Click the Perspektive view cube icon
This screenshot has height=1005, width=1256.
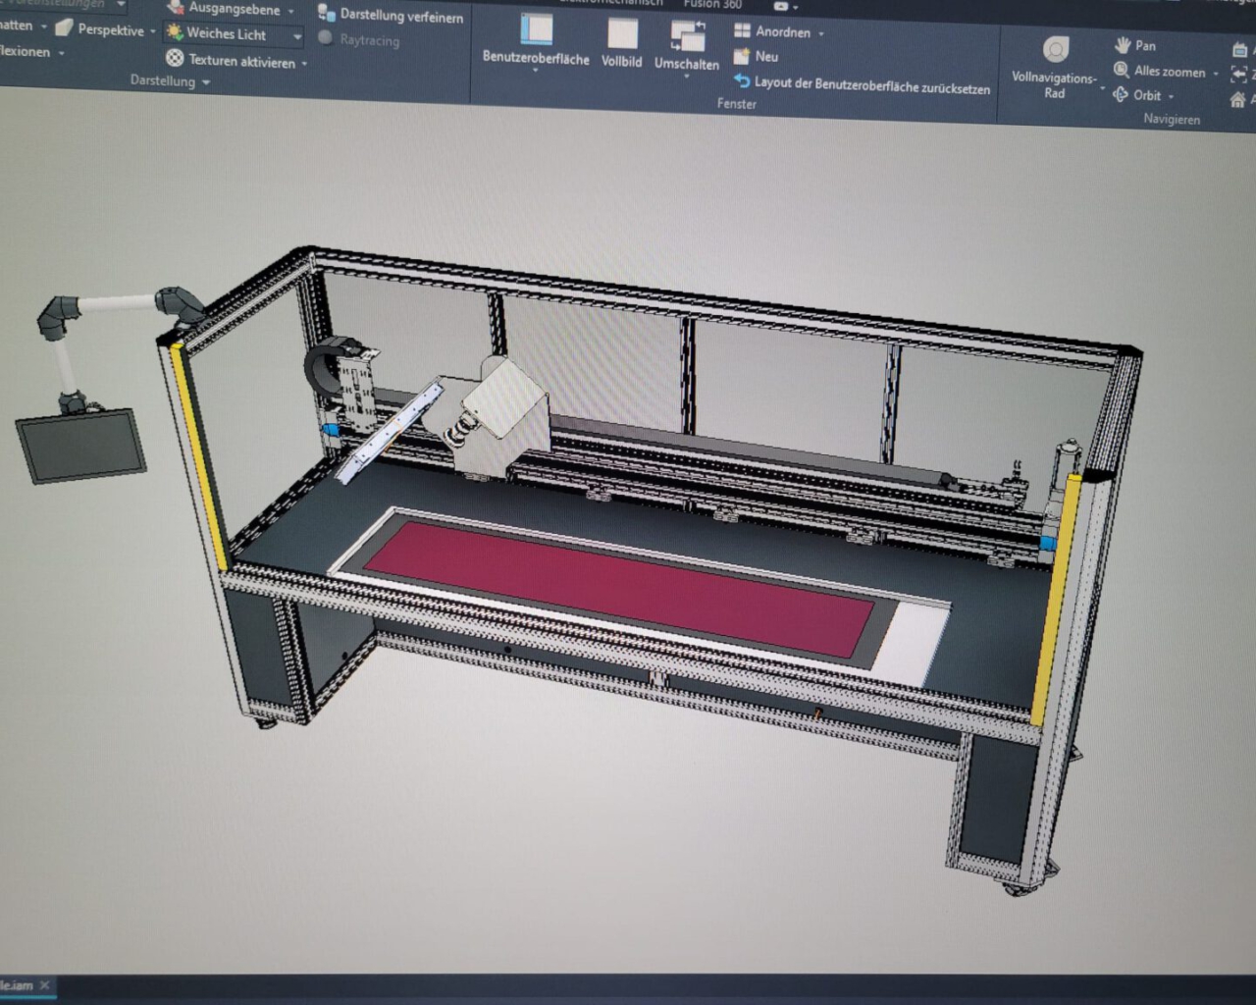[65, 28]
